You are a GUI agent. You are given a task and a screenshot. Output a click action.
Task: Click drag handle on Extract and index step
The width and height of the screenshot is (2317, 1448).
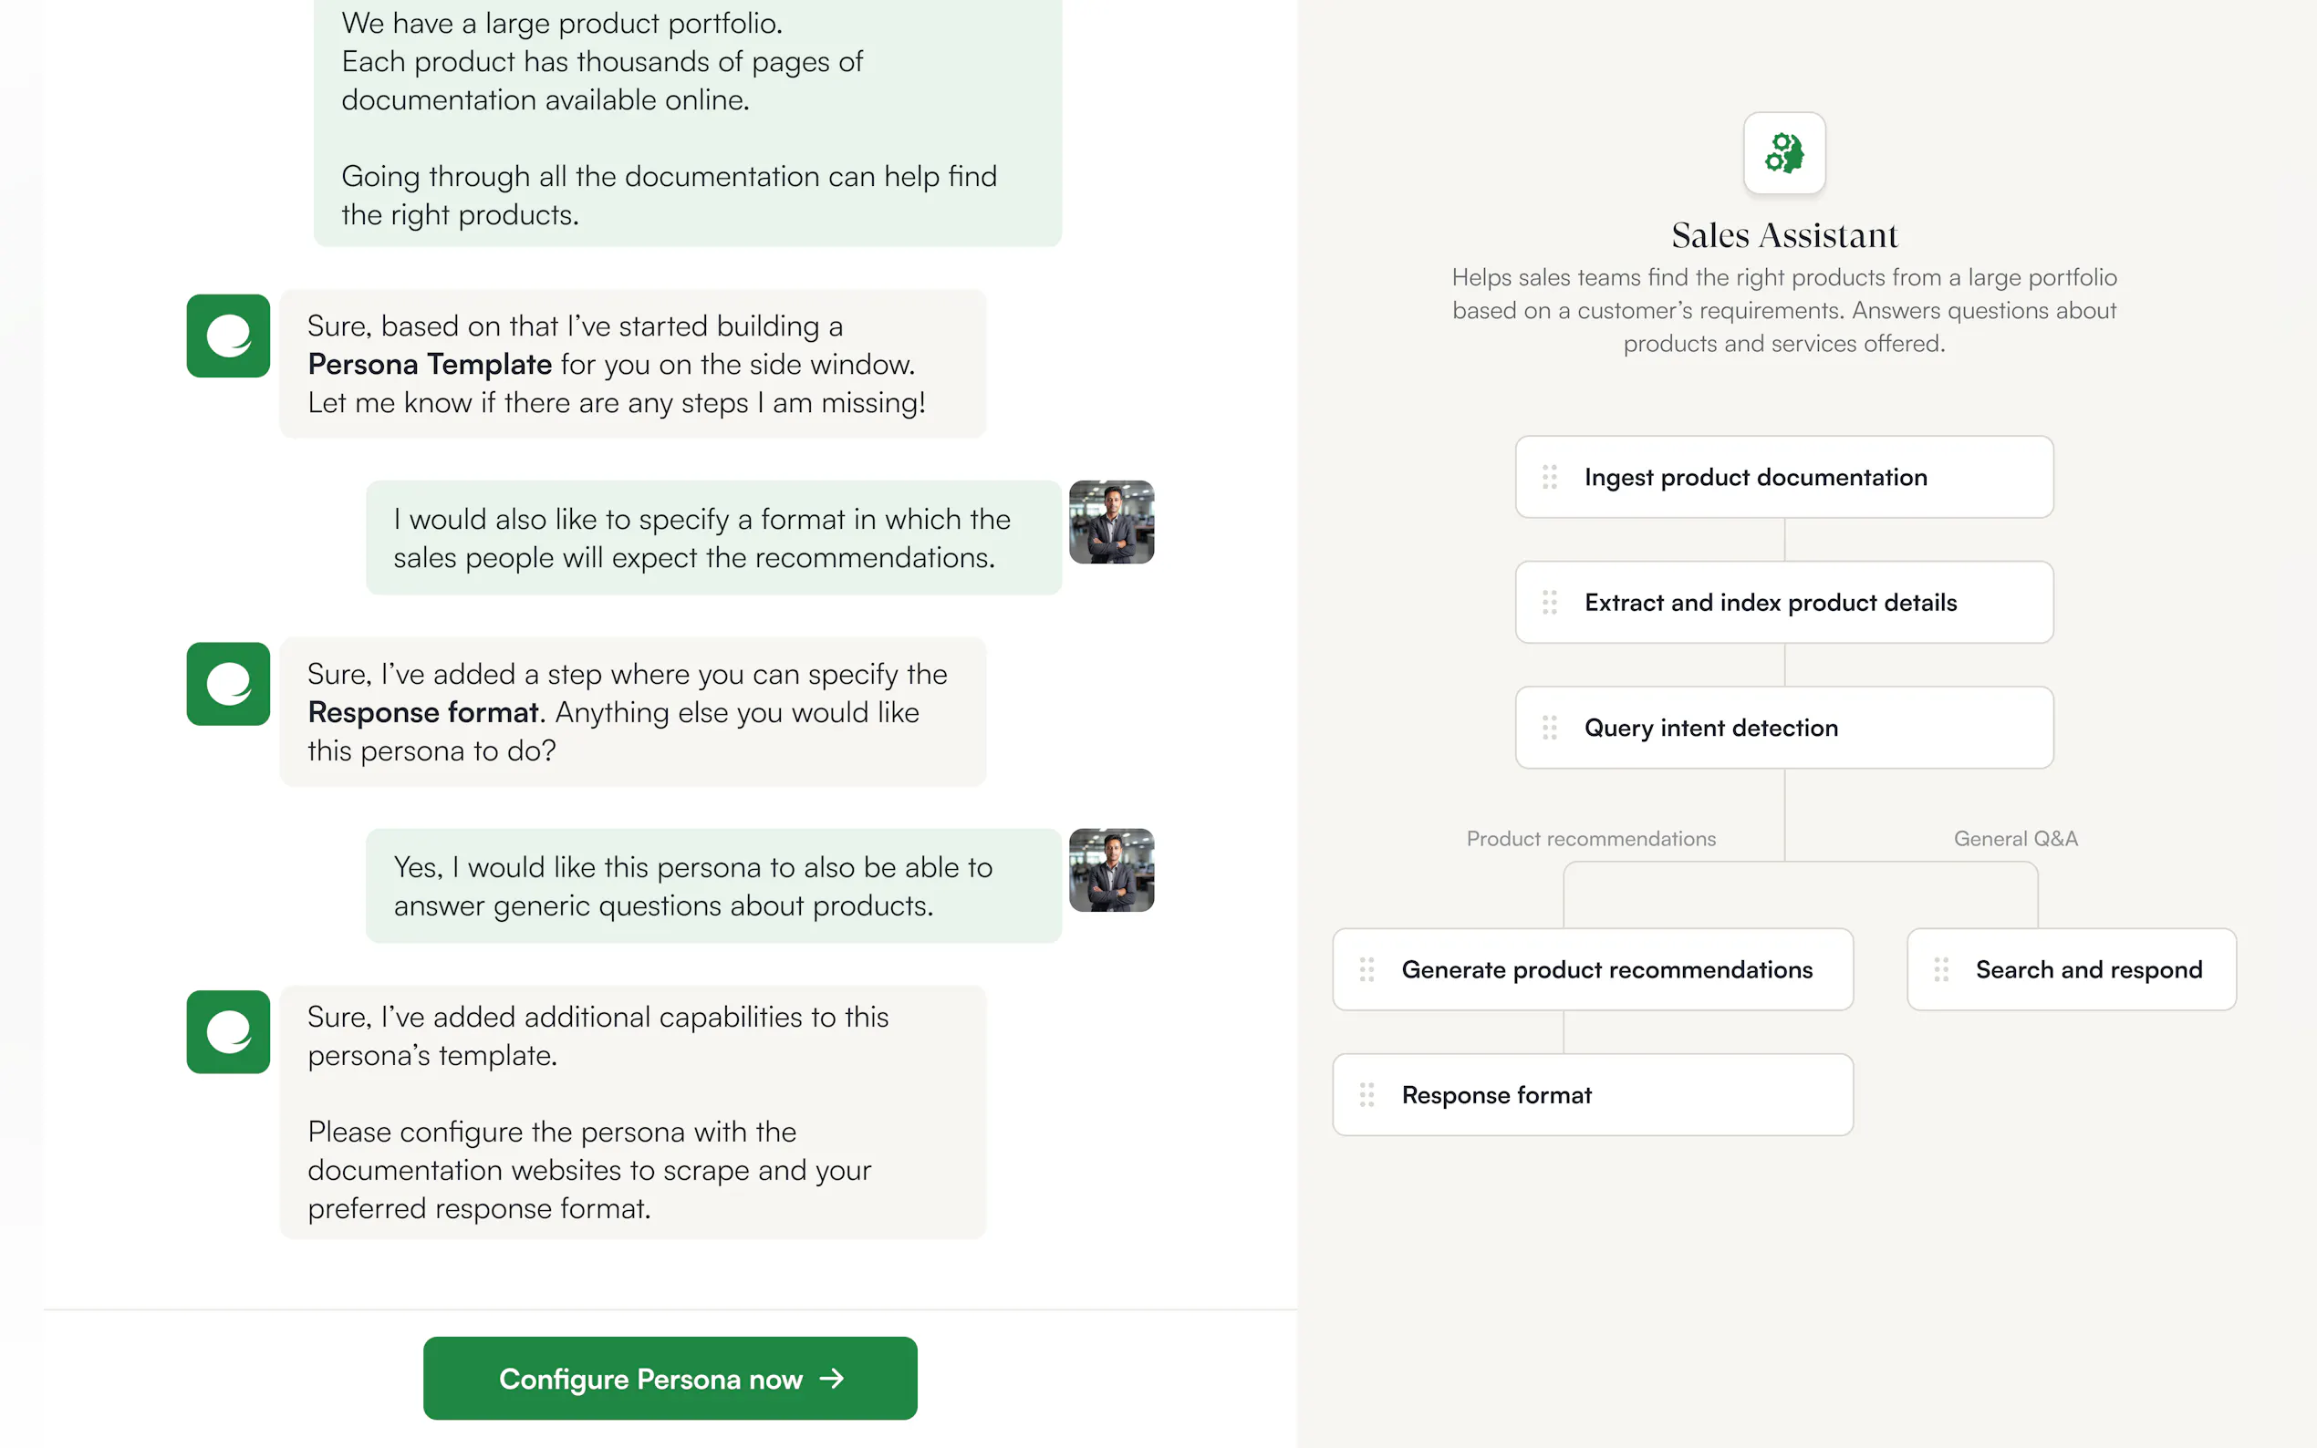(x=1549, y=603)
